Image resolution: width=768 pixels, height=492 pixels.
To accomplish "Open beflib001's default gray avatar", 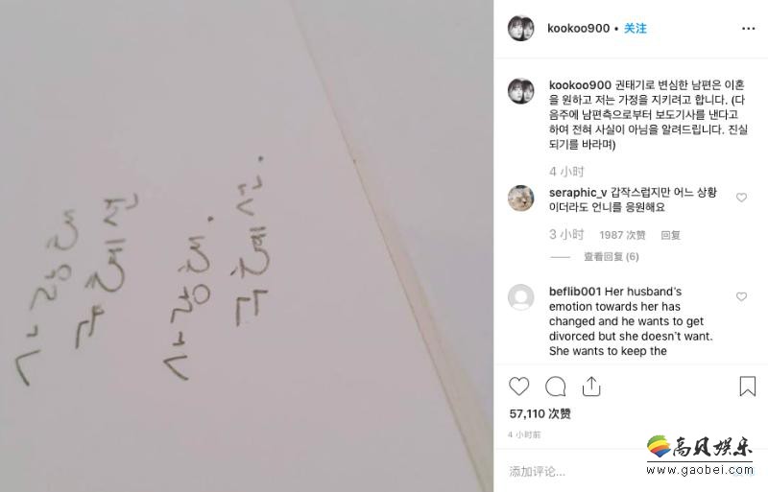I will pos(520,297).
